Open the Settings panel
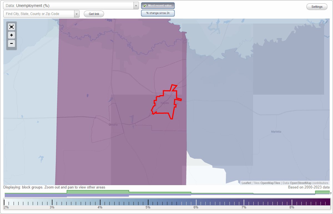The height and width of the screenshot is (214, 333). click(317, 6)
